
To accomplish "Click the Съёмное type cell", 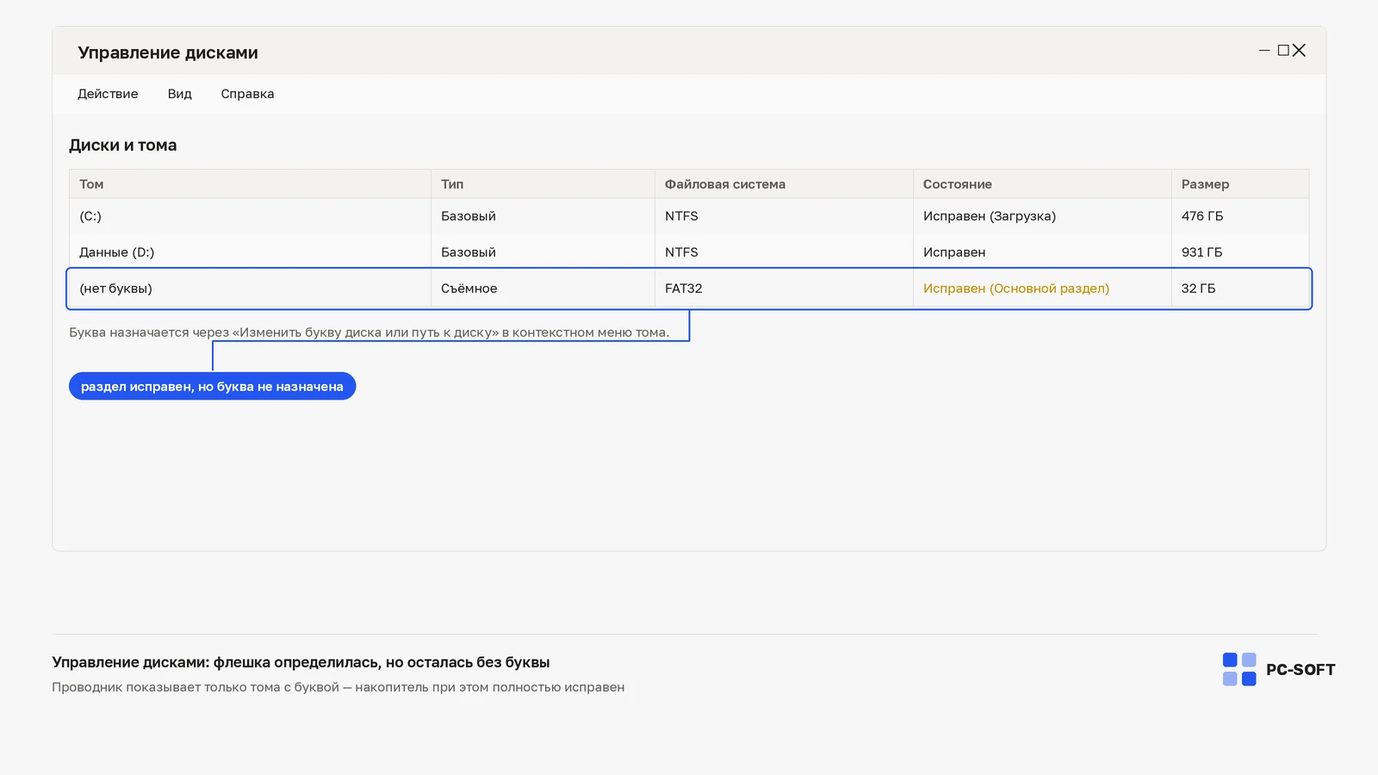I will 543,288.
